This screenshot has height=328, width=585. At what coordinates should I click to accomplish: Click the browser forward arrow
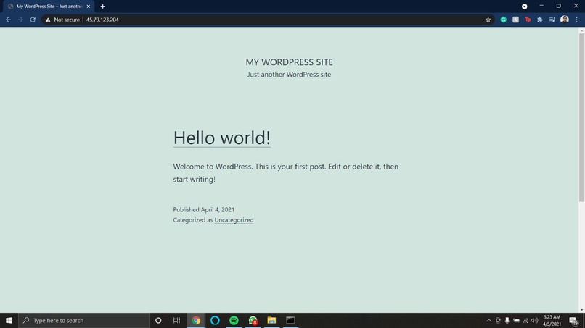pos(20,20)
